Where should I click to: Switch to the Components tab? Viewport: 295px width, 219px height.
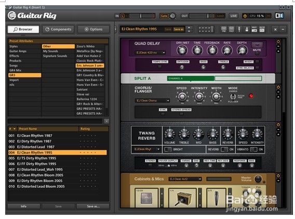click(x=58, y=30)
